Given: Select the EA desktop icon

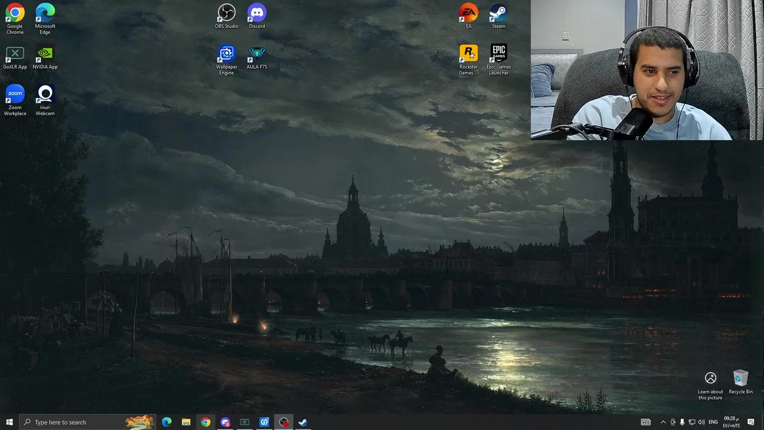Looking at the screenshot, I should 469,16.
